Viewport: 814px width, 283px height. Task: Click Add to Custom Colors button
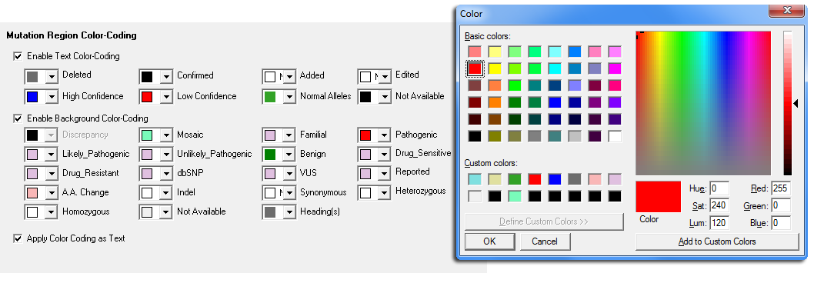click(717, 241)
